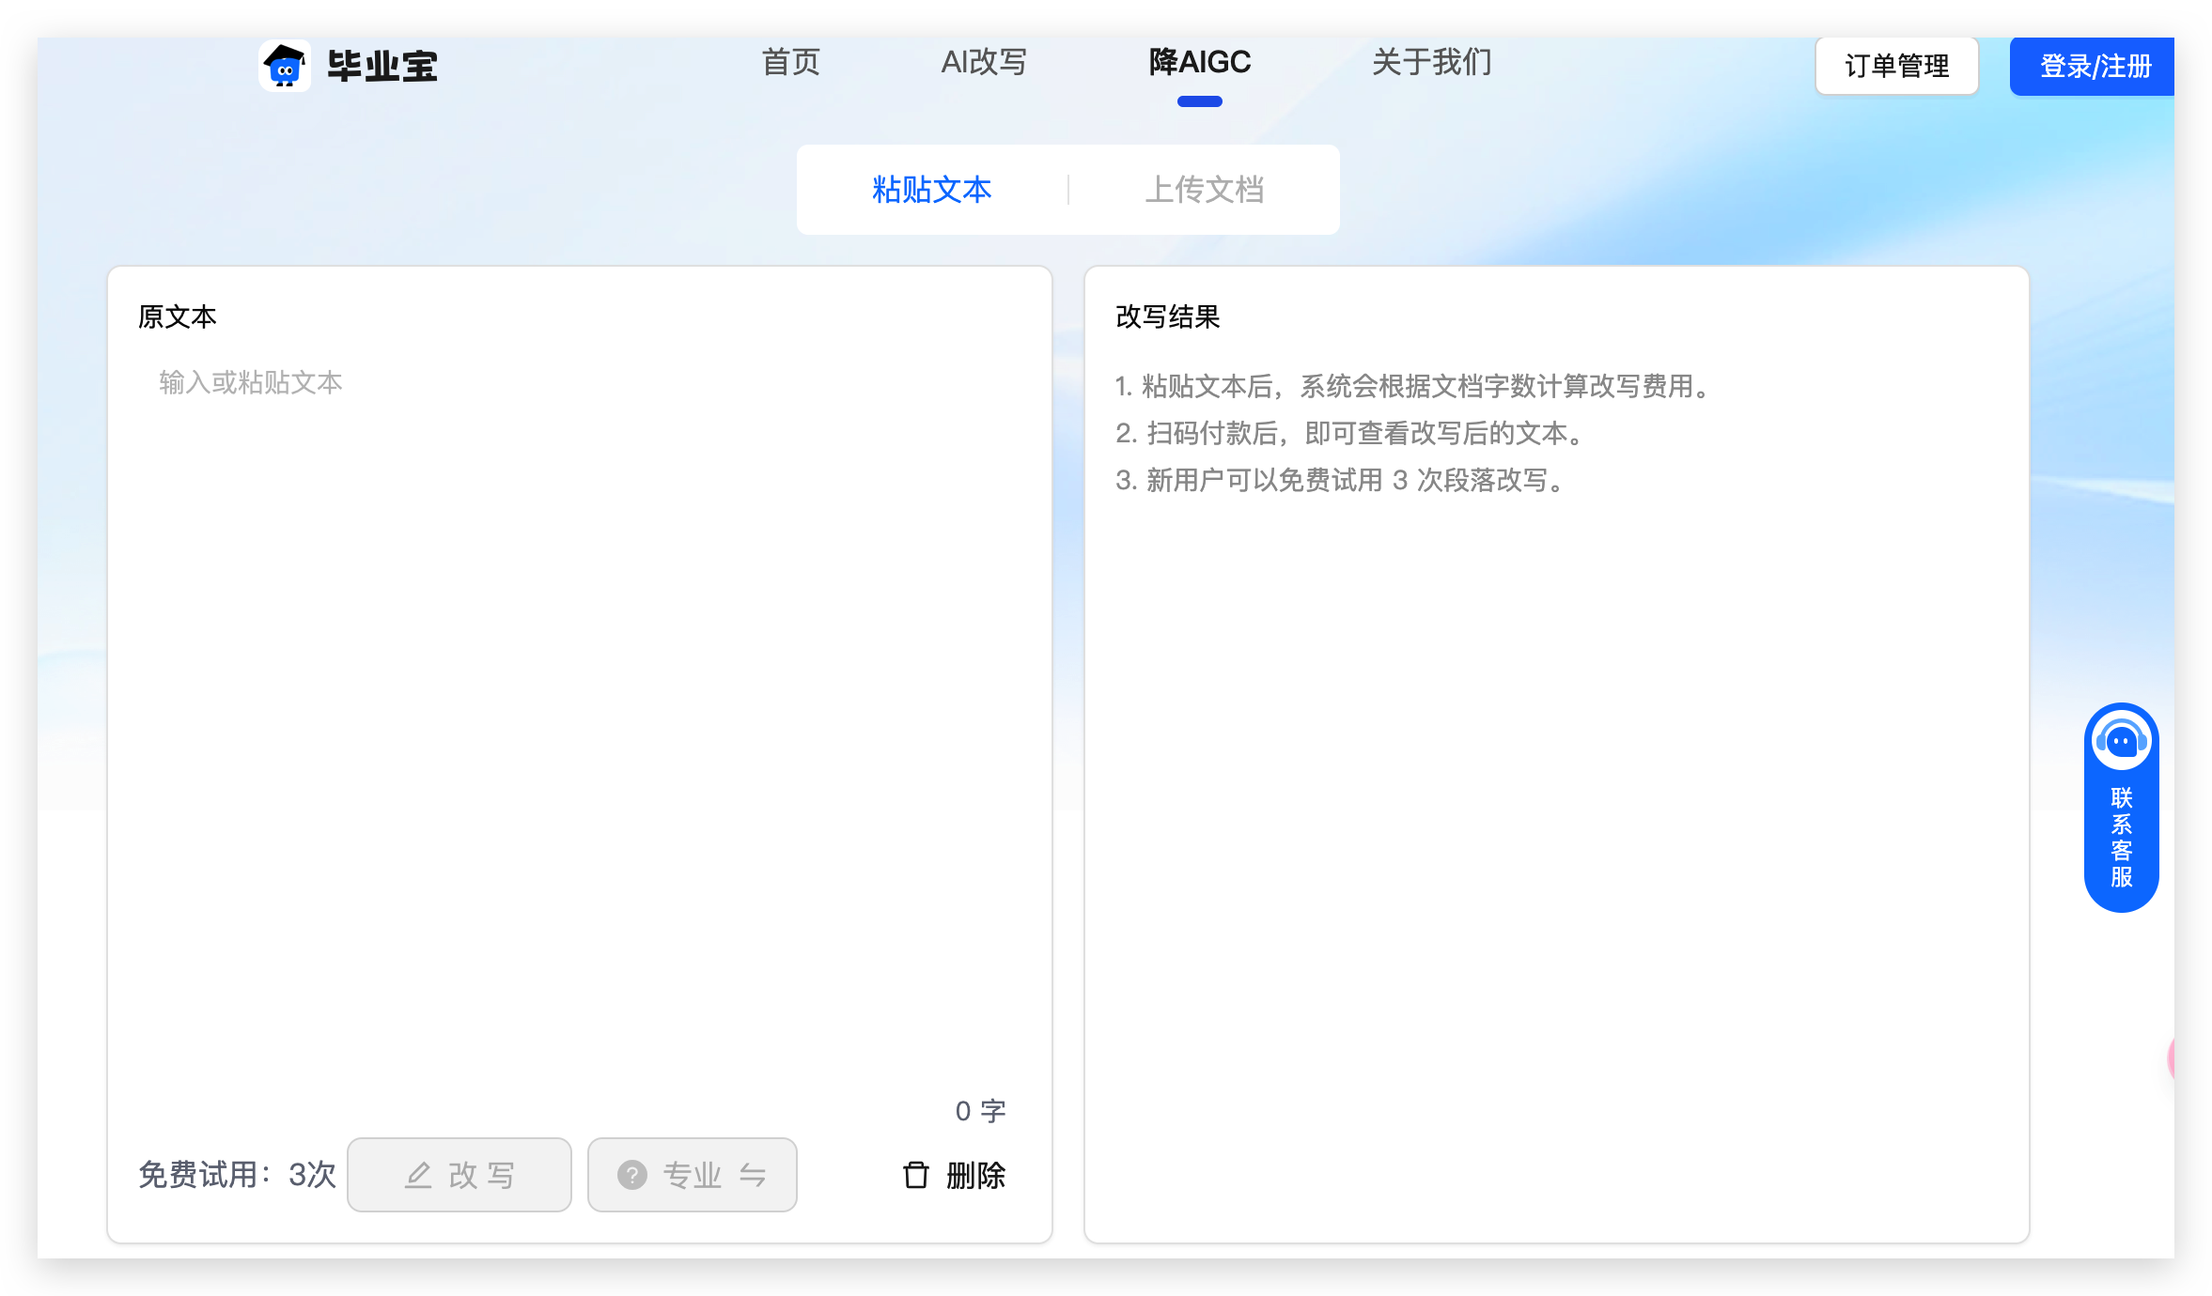Click the trash can delete icon
The width and height of the screenshot is (2212, 1296).
tap(915, 1175)
